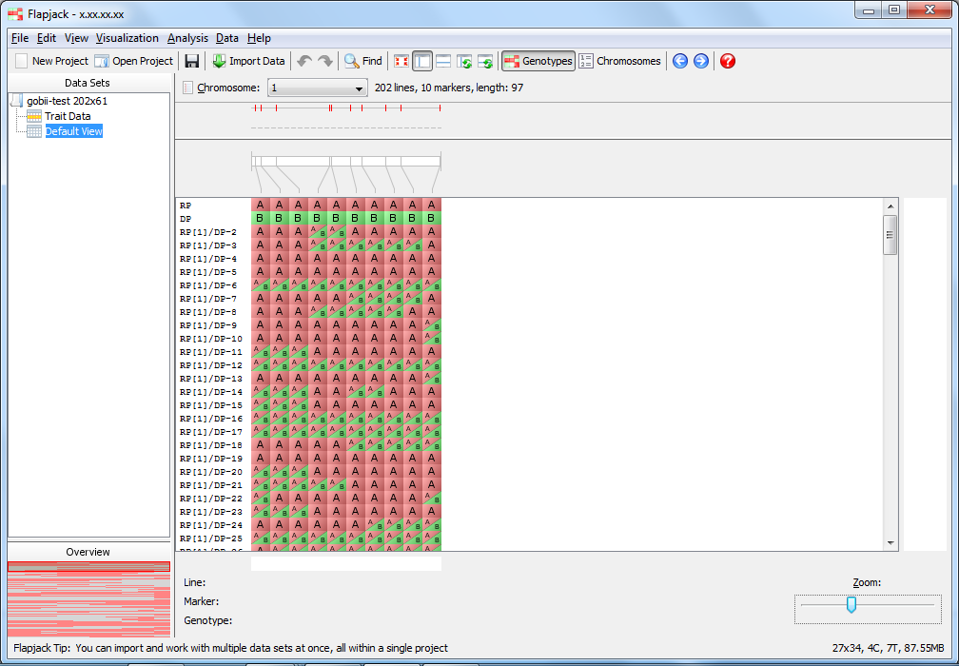Click line label RP[1]/DP-23

(211, 512)
